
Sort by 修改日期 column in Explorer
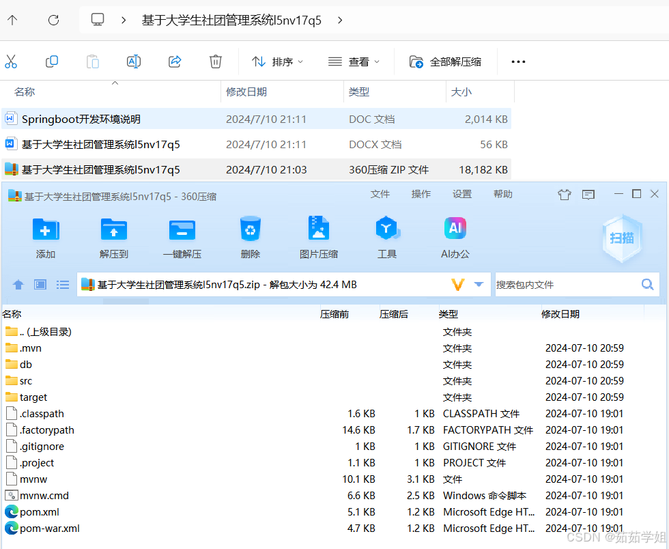pyautogui.click(x=246, y=91)
